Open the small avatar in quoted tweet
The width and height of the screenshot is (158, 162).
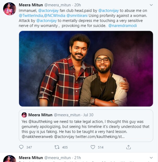pos(24,115)
